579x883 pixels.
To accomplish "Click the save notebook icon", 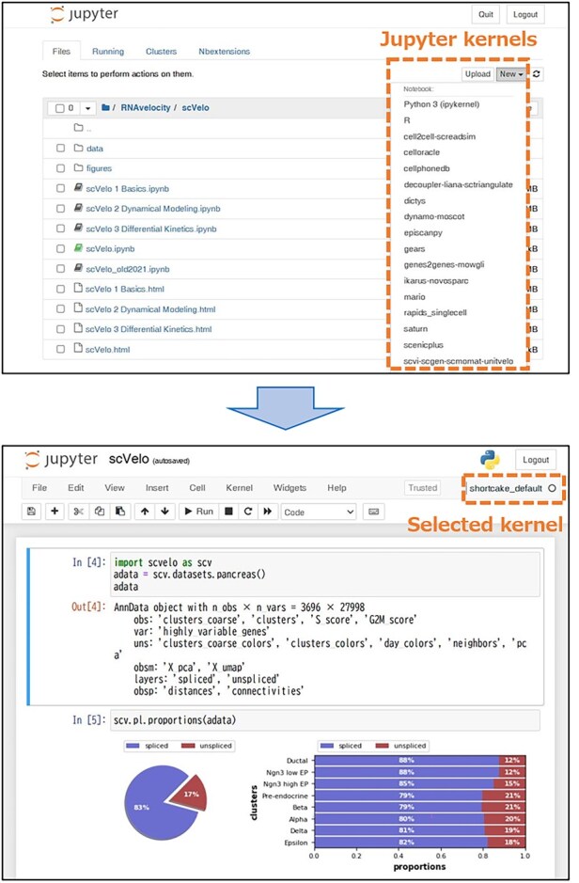I will pos(32,512).
